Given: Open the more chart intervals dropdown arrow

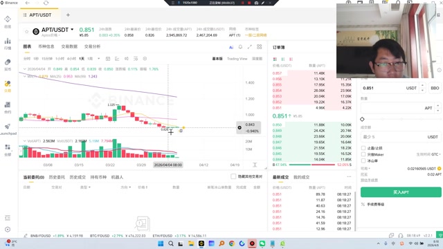Looking at the screenshot, I should (98, 59).
